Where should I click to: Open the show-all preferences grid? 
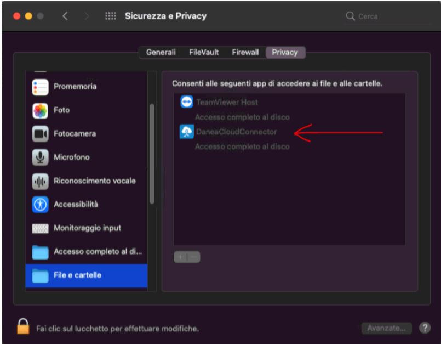(x=111, y=16)
